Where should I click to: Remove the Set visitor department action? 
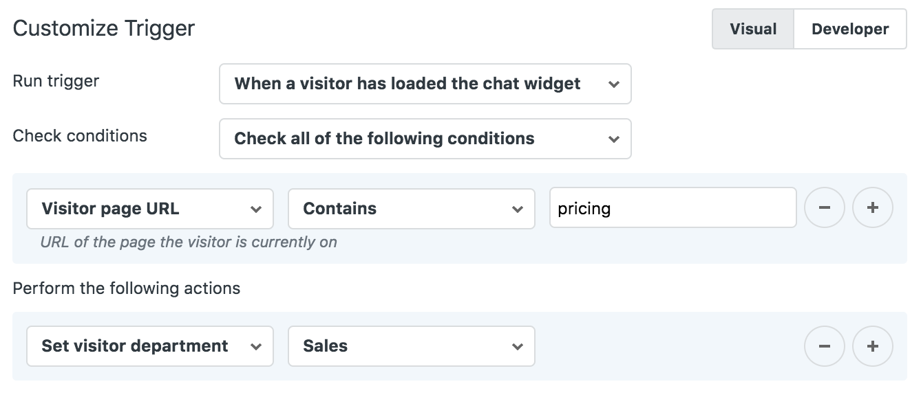(824, 346)
